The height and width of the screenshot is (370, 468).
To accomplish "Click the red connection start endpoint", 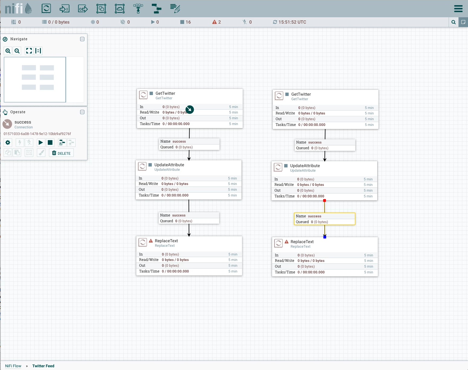I will [324, 200].
